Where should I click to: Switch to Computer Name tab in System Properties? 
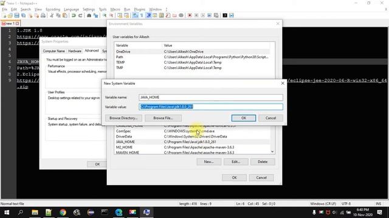pos(53,51)
